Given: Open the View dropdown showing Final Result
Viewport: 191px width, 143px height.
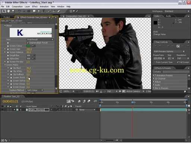Looking at the screenshot, I should coord(40,39).
